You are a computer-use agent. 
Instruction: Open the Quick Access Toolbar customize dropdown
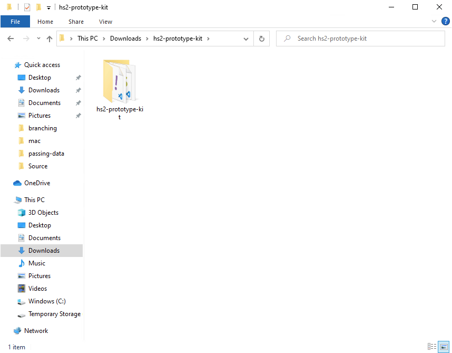[x=48, y=7]
